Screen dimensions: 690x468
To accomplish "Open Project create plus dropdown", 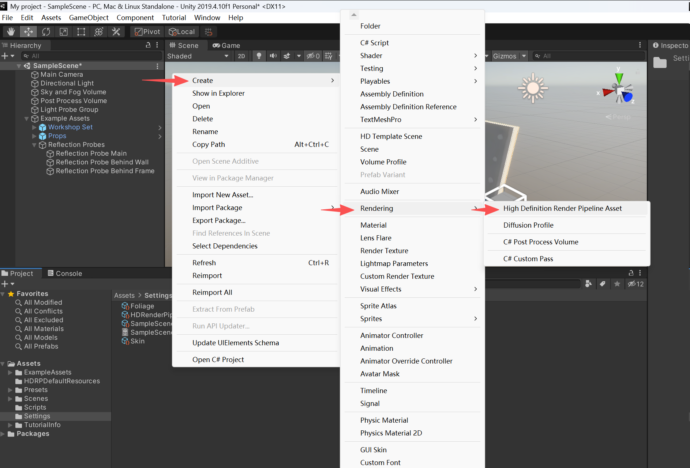I will 8,284.
